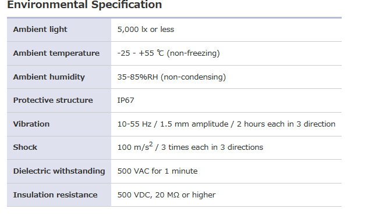Click the IP67 rating value
Screen dimensions: 383x223
(x=126, y=100)
